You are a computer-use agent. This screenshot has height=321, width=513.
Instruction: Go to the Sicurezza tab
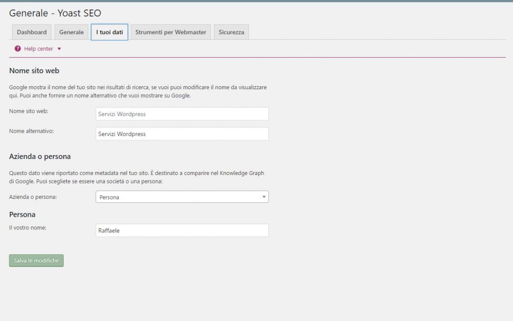click(231, 32)
